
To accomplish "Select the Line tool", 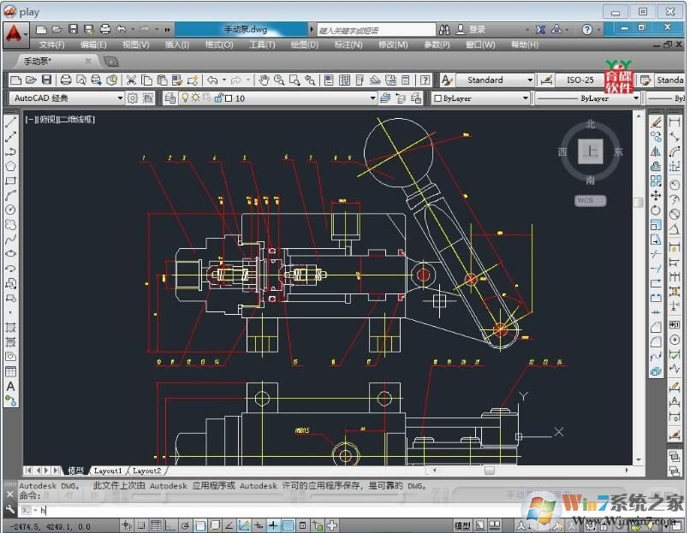I will click(x=10, y=126).
